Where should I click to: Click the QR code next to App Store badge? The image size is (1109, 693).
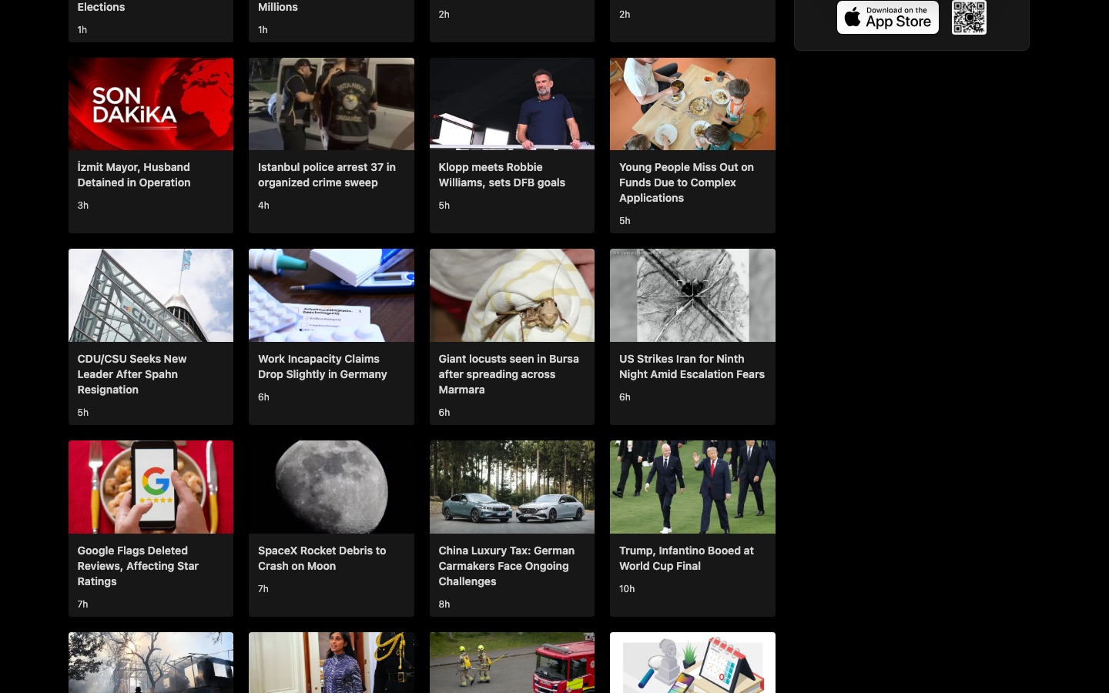(x=969, y=17)
